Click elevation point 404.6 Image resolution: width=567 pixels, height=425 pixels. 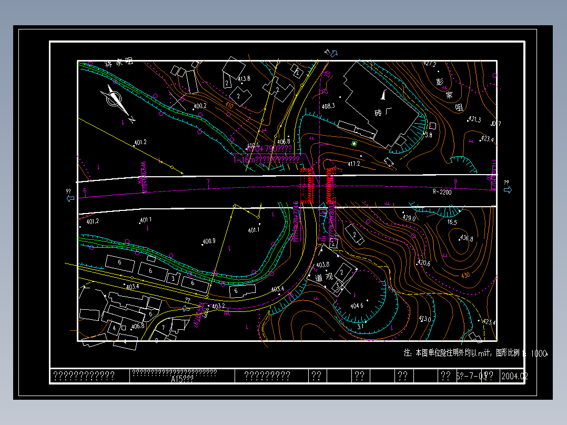click(x=357, y=306)
